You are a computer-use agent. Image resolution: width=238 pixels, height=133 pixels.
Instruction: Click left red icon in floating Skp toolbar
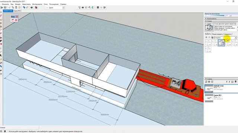coord(13,20)
